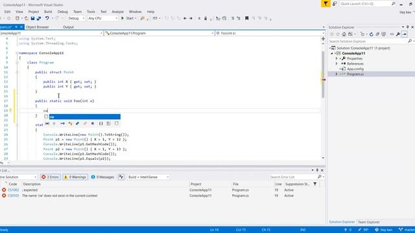The image size is (415, 233).
Task: Click the search magnifier in Solution Explorer
Action: 410,41
